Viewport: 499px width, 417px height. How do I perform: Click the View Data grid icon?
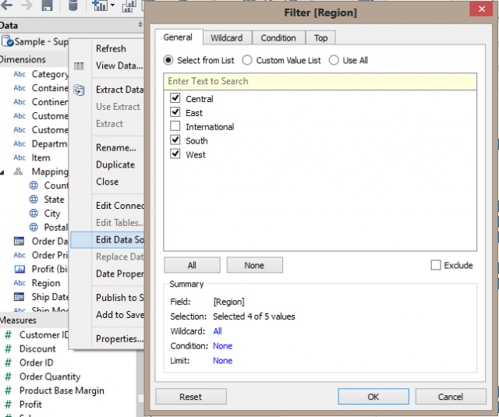pyautogui.click(x=79, y=65)
